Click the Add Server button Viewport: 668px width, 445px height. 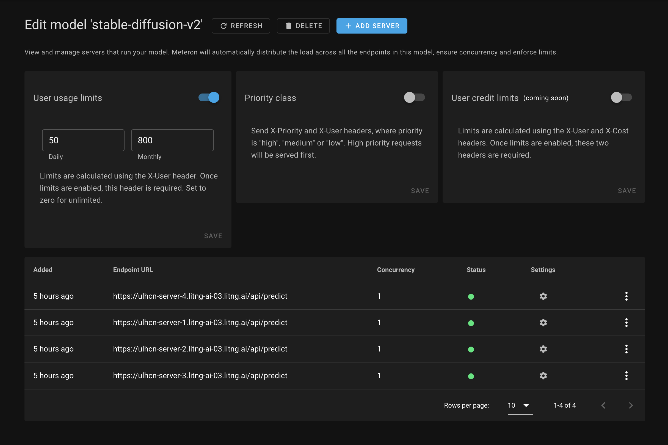(372, 26)
